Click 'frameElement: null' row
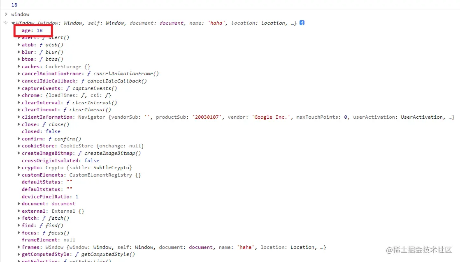 49,240
